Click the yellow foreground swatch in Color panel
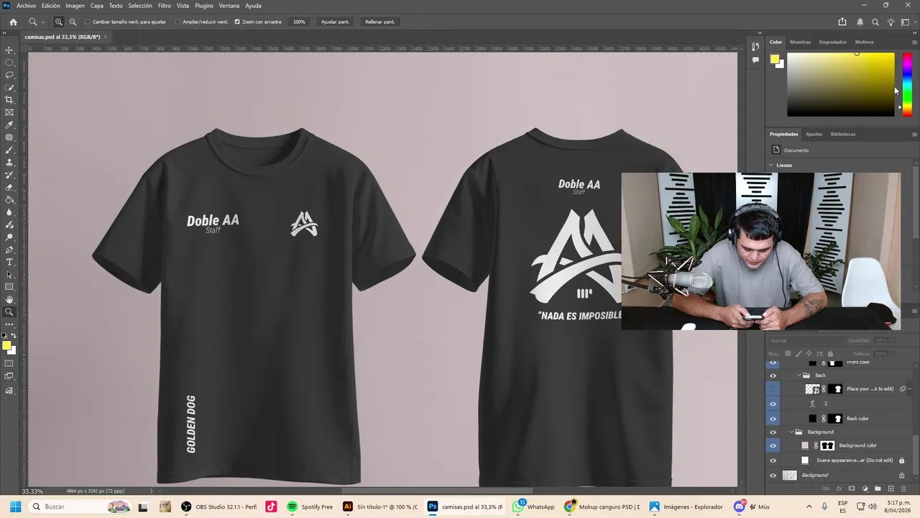920x518 pixels. (775, 60)
